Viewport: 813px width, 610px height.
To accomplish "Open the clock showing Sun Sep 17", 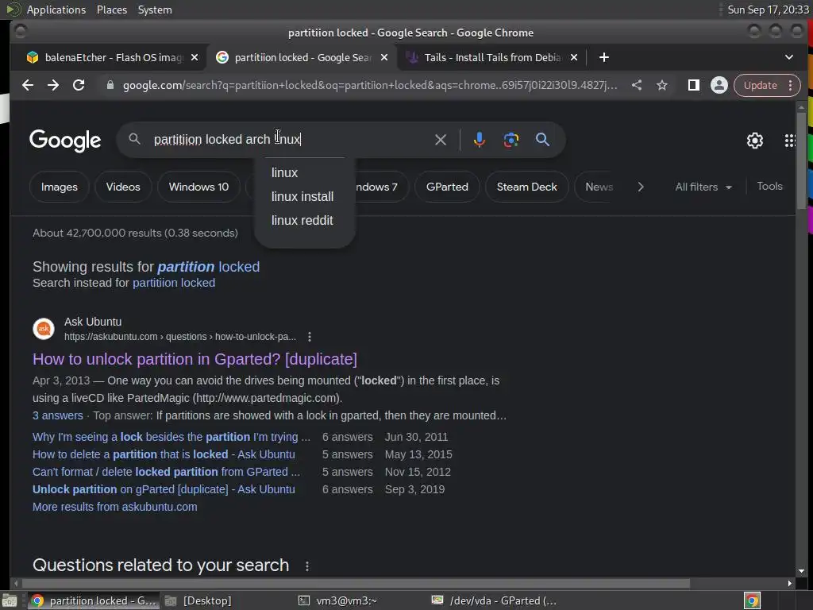I will [x=768, y=10].
